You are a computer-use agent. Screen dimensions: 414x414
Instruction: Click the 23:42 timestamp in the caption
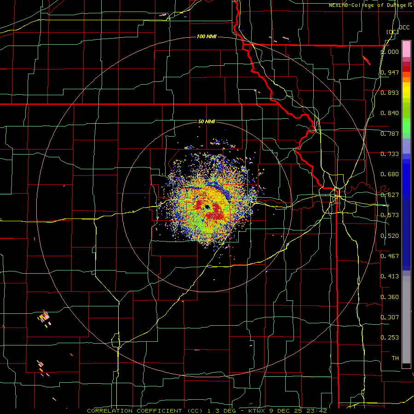point(316,411)
